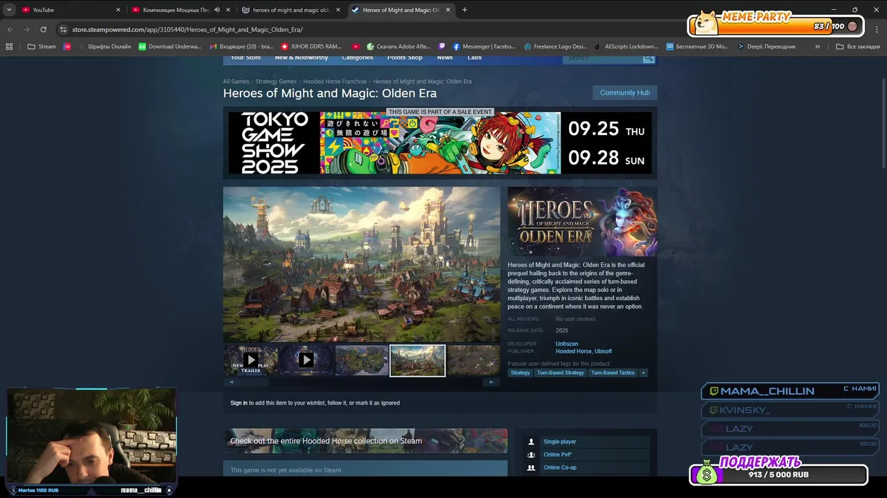Open the AEScripts Lockdown bookmark

[626, 46]
